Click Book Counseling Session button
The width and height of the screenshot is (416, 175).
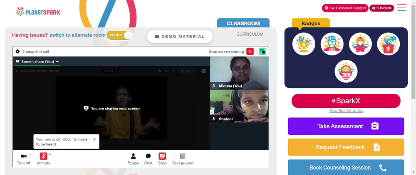coord(346,168)
